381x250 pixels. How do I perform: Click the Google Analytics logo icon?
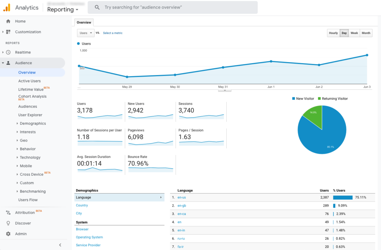point(7,7)
